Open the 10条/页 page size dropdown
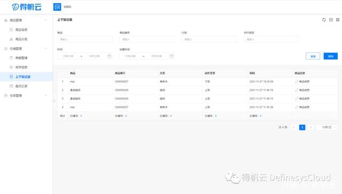This screenshot has height=194, width=342. tap(327, 127)
